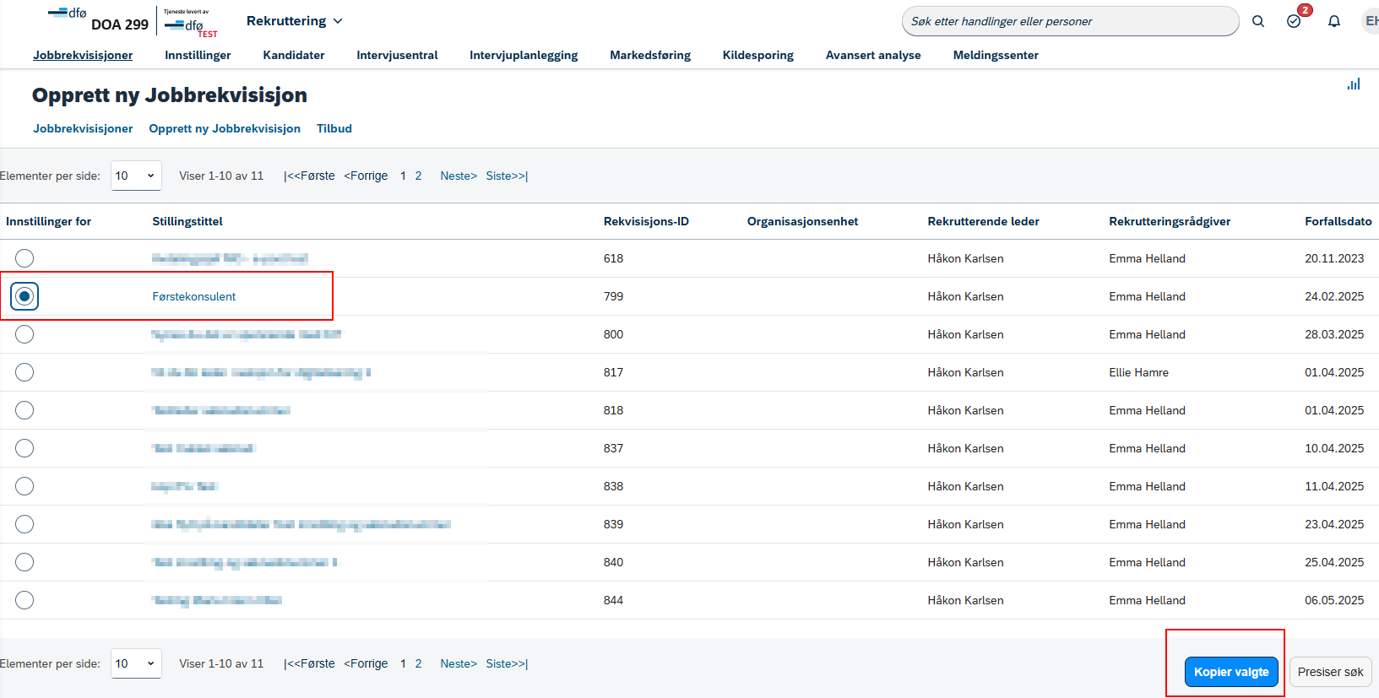Open the notifications bell icon

1334,21
